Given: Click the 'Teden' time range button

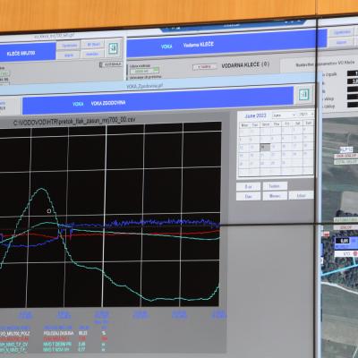Looking at the screenshot, I should 275,186.
